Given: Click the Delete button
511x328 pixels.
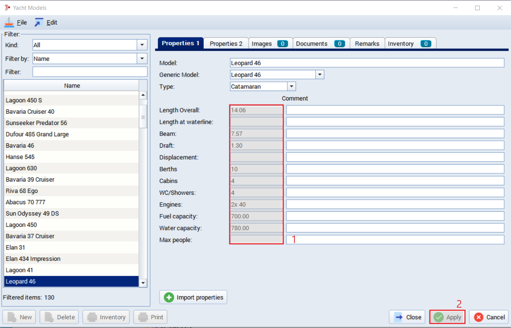Looking at the screenshot, I should [x=59, y=317].
